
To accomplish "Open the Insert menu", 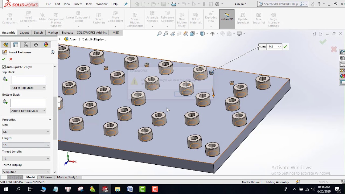I will (78, 4).
